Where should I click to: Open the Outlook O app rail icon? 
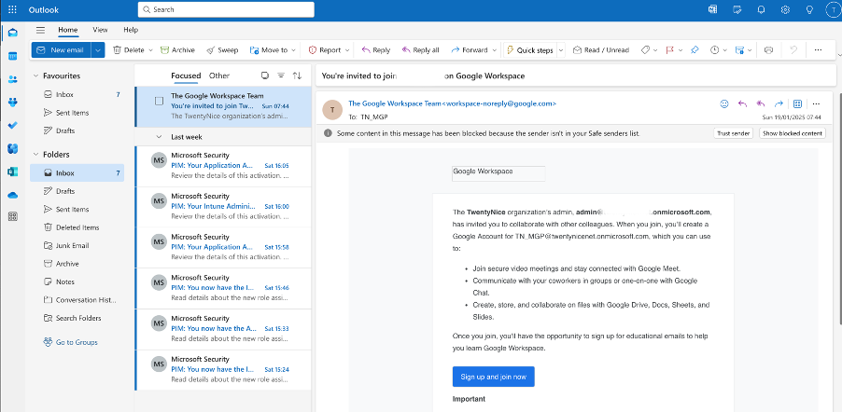click(12, 172)
